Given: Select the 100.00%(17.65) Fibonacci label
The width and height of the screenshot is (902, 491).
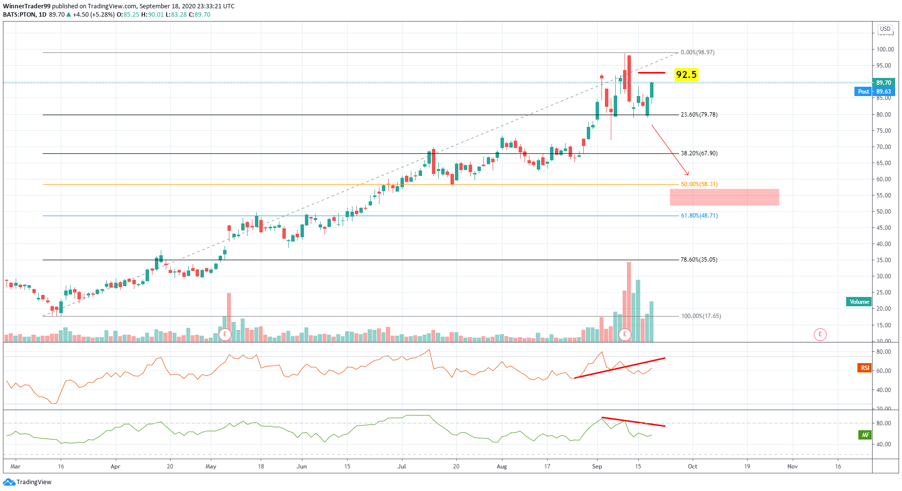Looking at the screenshot, I should (701, 316).
